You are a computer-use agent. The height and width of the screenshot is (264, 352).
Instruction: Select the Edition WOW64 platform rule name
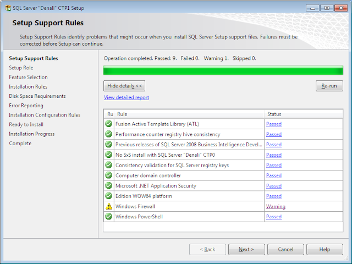144,196
